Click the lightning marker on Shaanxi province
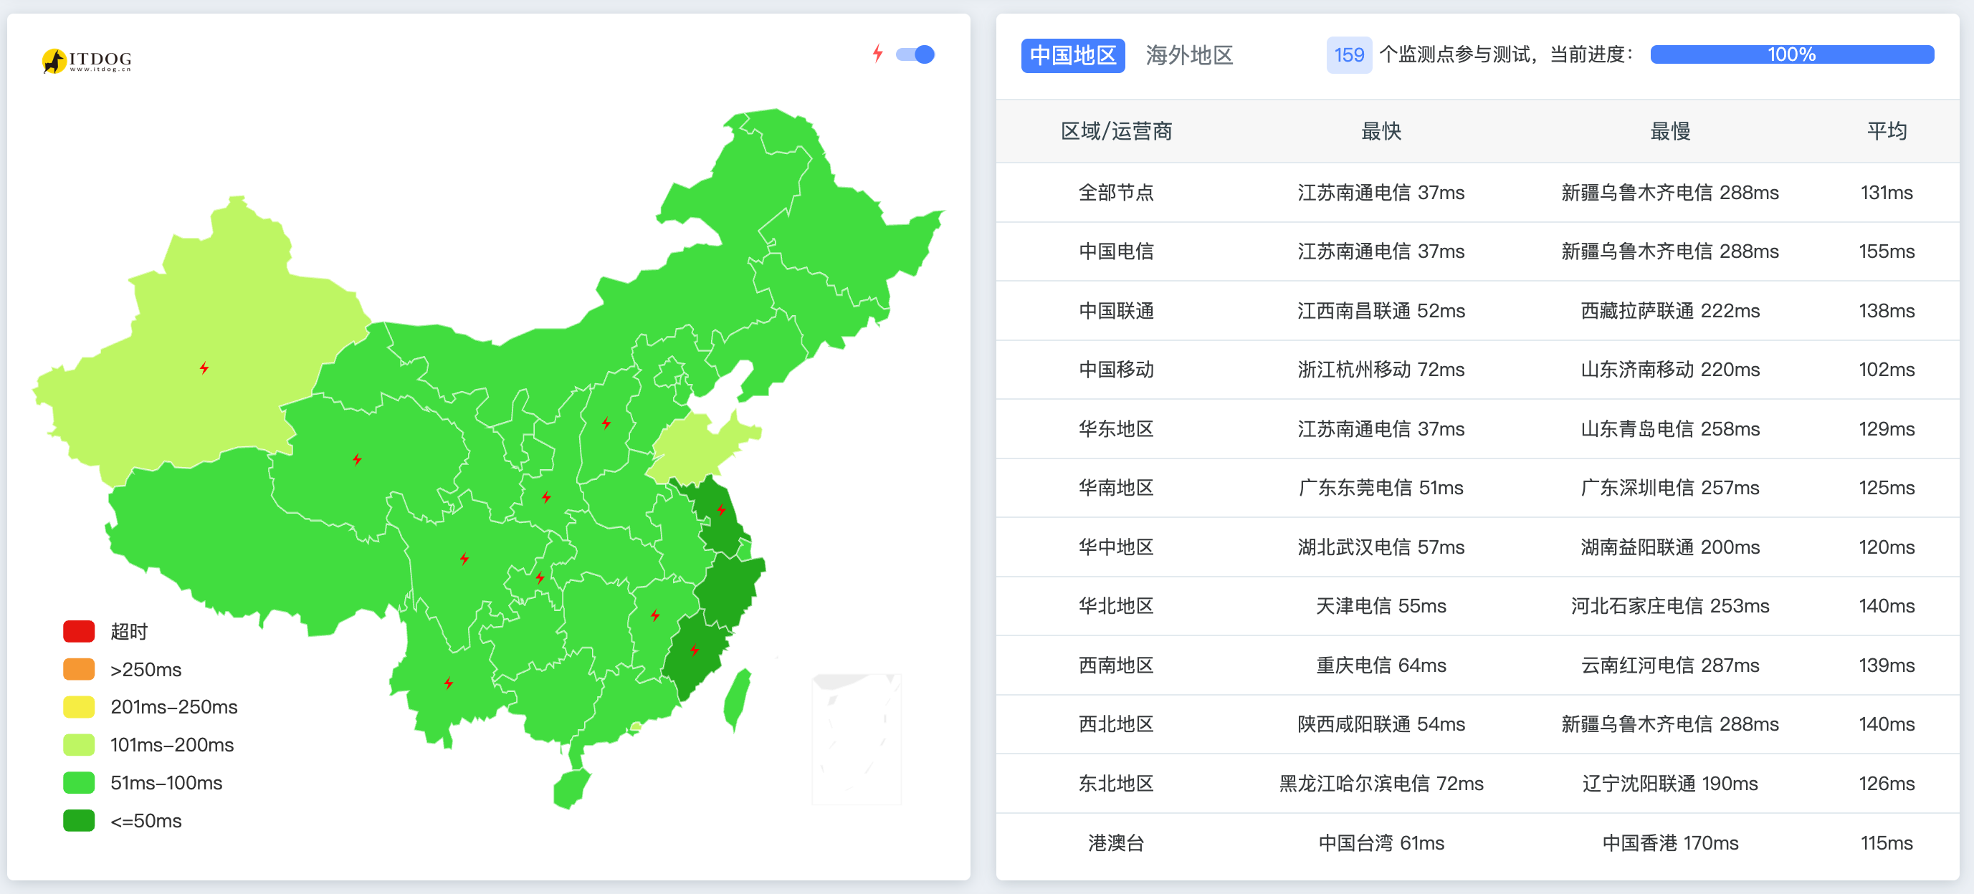The height and width of the screenshot is (894, 1974). pos(545,496)
